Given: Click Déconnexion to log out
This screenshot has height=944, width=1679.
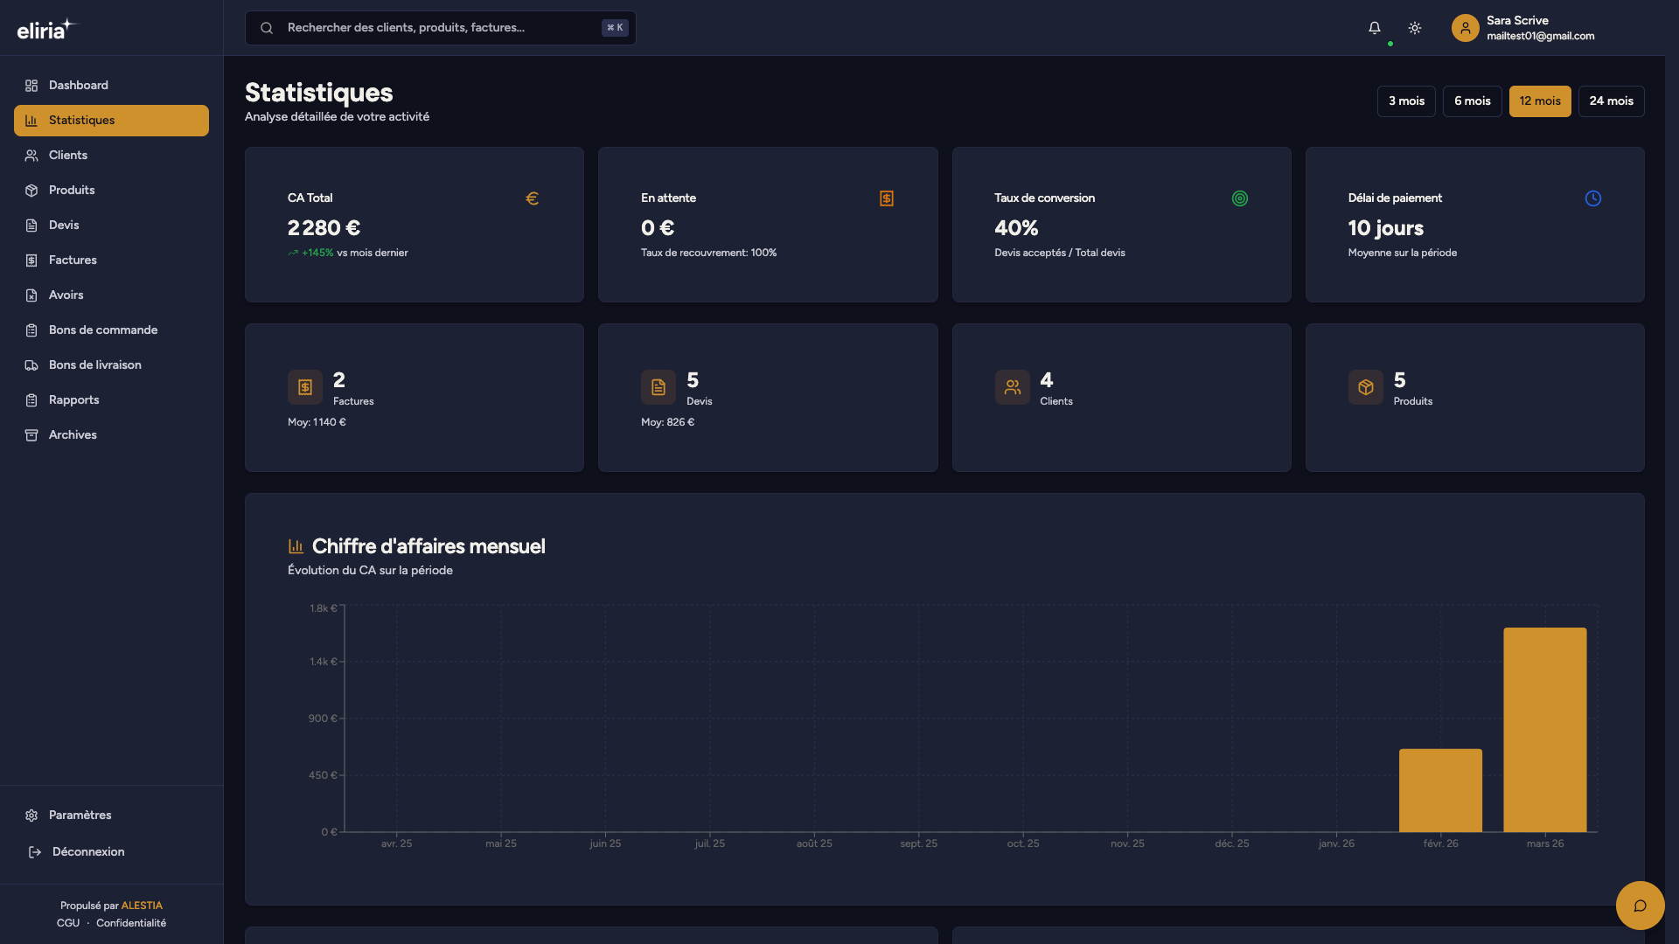Looking at the screenshot, I should 87,852.
